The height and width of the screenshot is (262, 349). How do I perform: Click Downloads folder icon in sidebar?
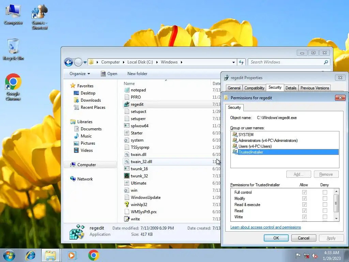tap(76, 100)
